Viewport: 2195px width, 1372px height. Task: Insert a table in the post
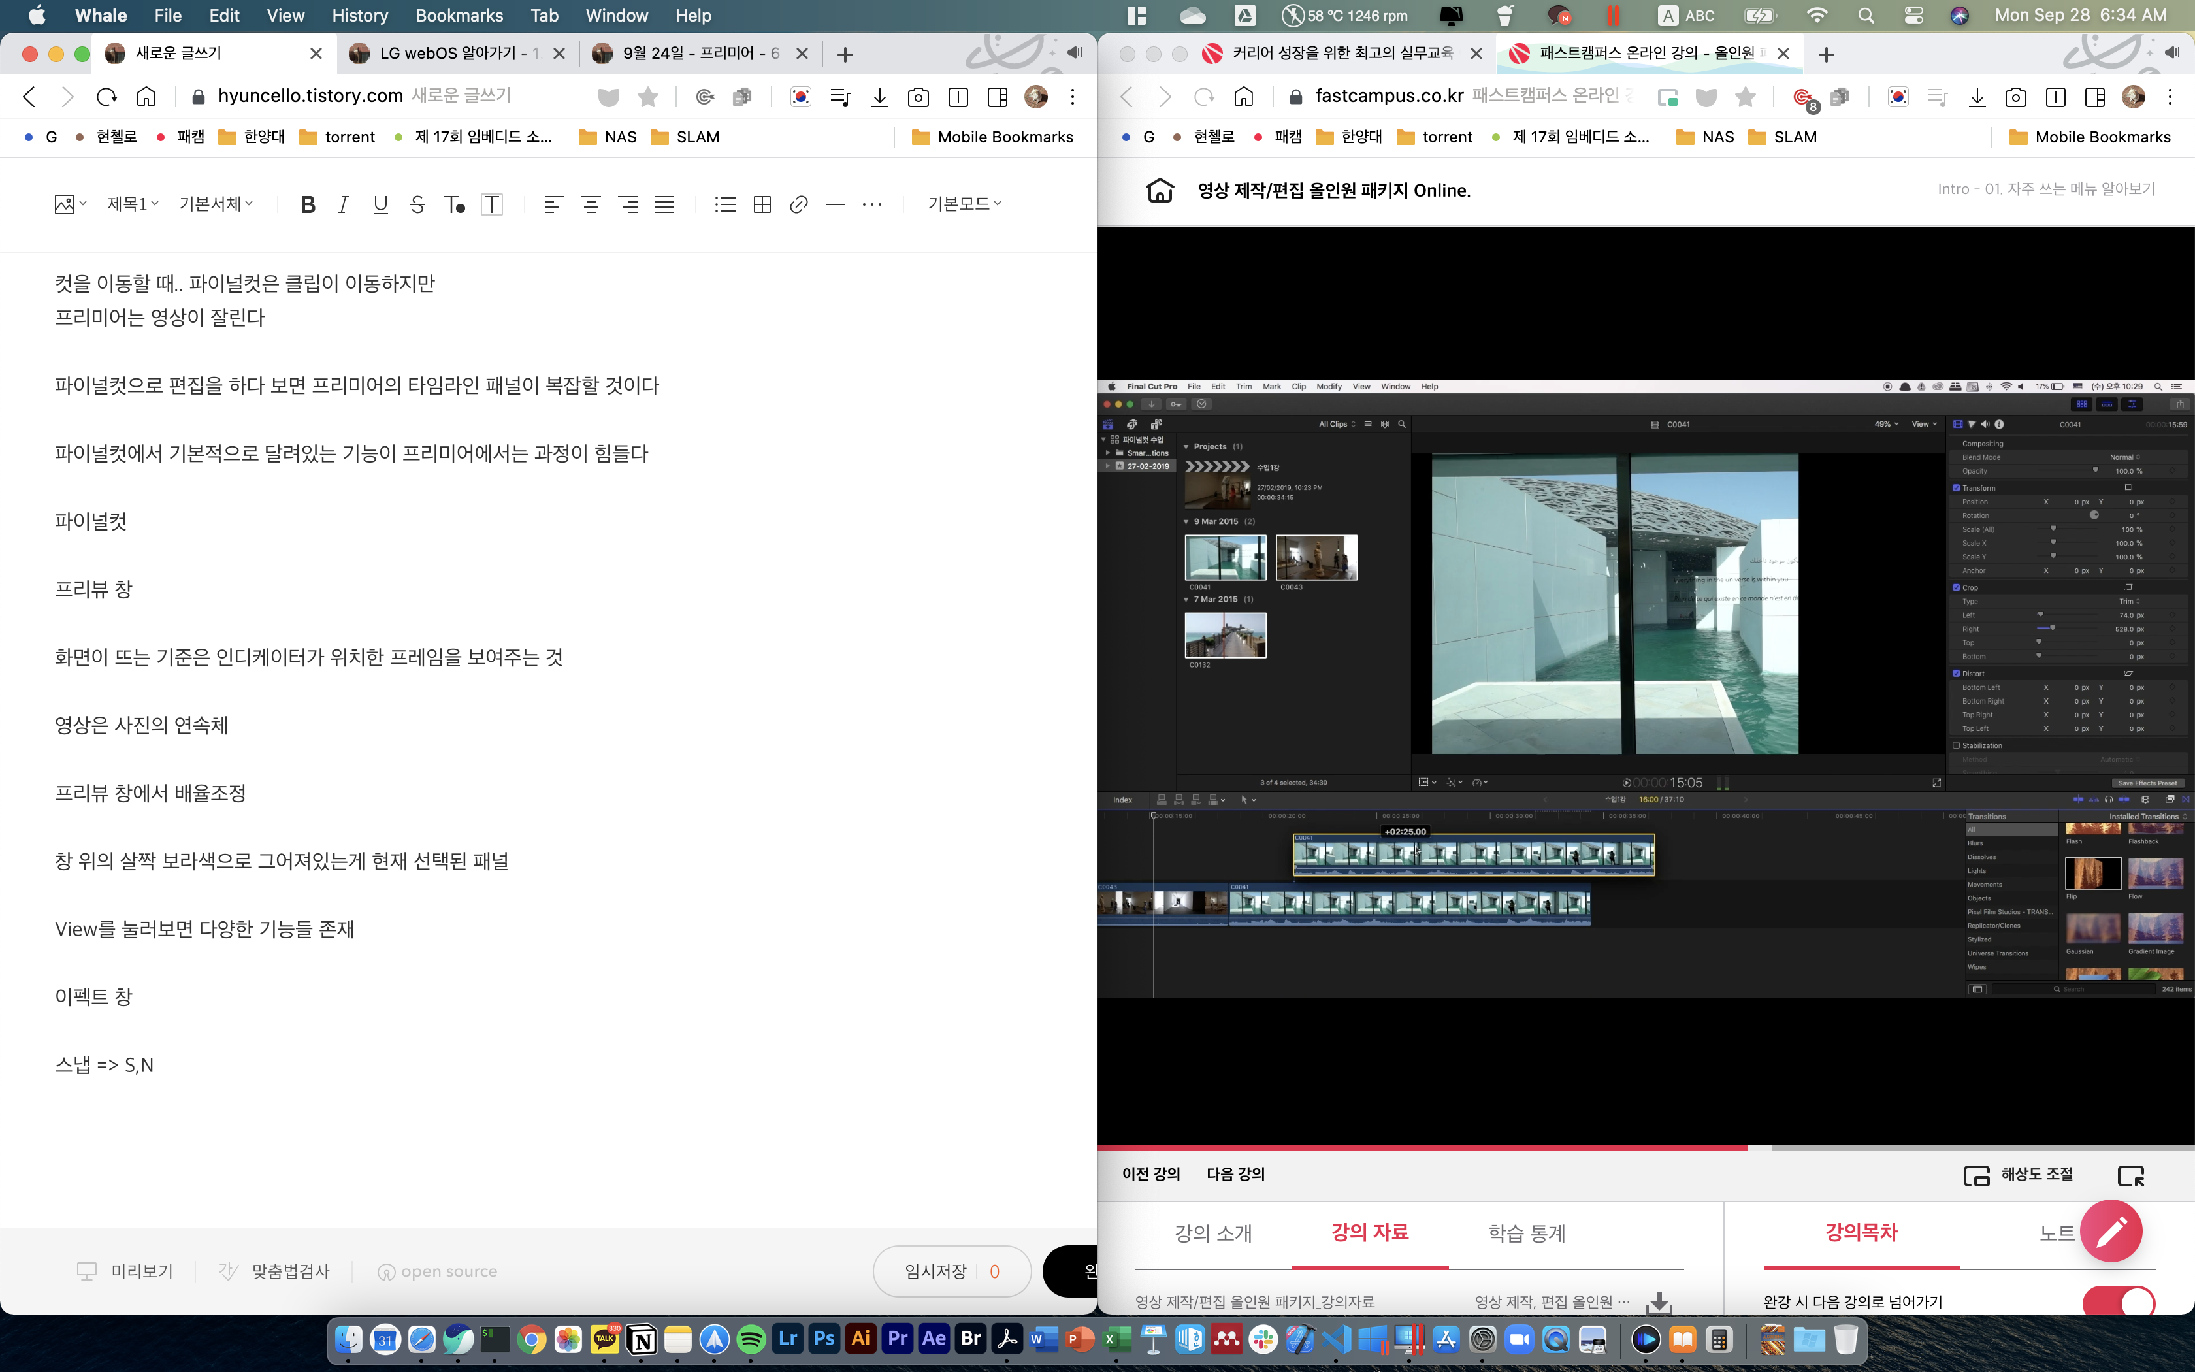(x=762, y=204)
